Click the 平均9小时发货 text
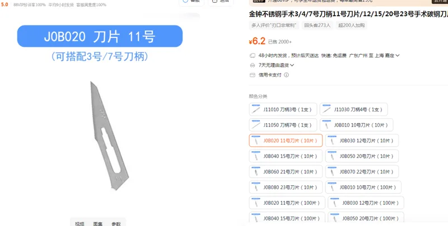This screenshot has width=448, height=226. [x=61, y=5]
